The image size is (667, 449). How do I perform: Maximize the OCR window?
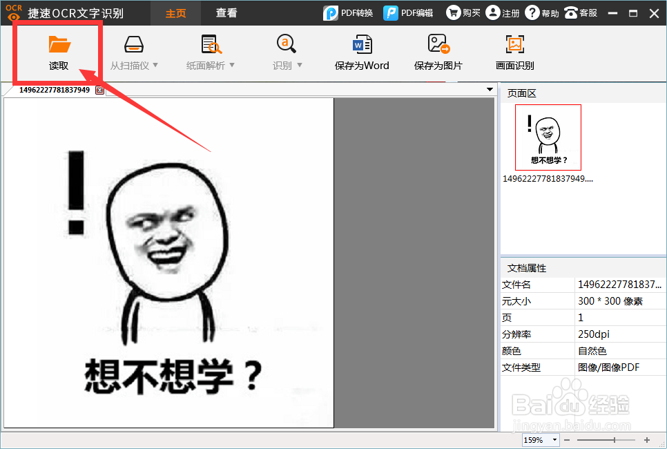click(633, 13)
